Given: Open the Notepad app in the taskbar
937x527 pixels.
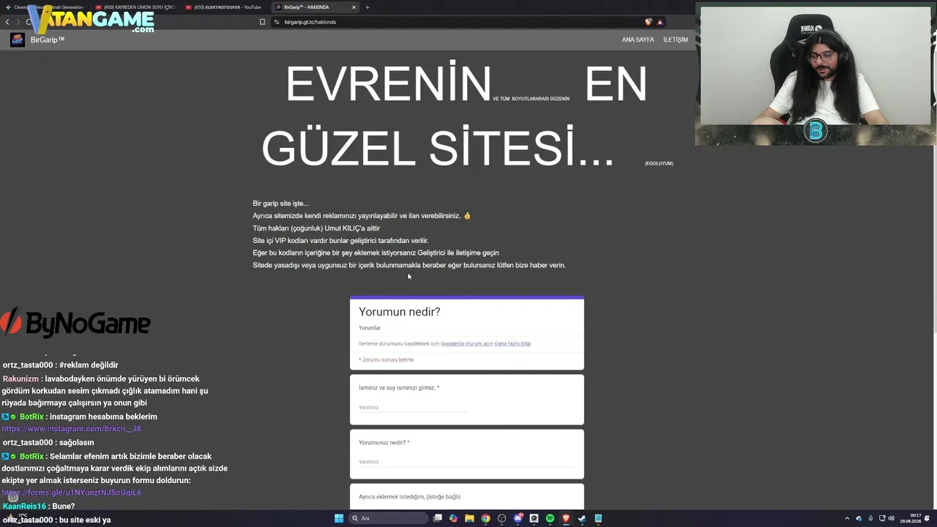Looking at the screenshot, I should (x=598, y=518).
